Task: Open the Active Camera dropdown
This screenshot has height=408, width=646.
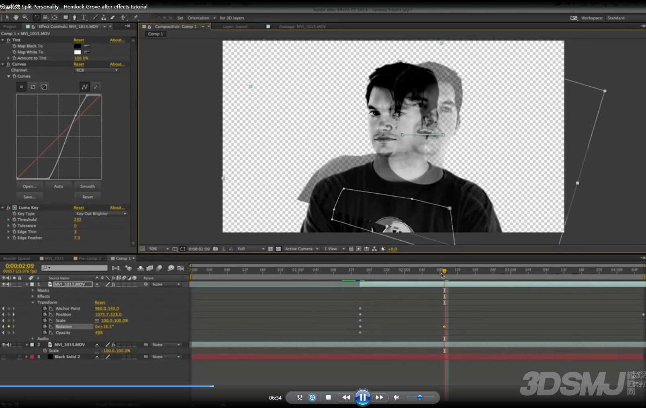Action: 301,249
